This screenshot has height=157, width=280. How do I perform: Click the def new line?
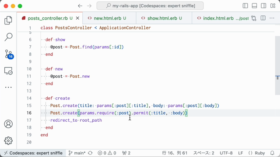click(54, 69)
